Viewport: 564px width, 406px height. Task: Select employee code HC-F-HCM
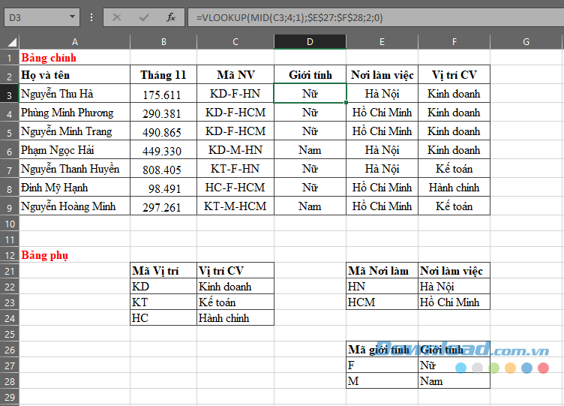point(235,187)
